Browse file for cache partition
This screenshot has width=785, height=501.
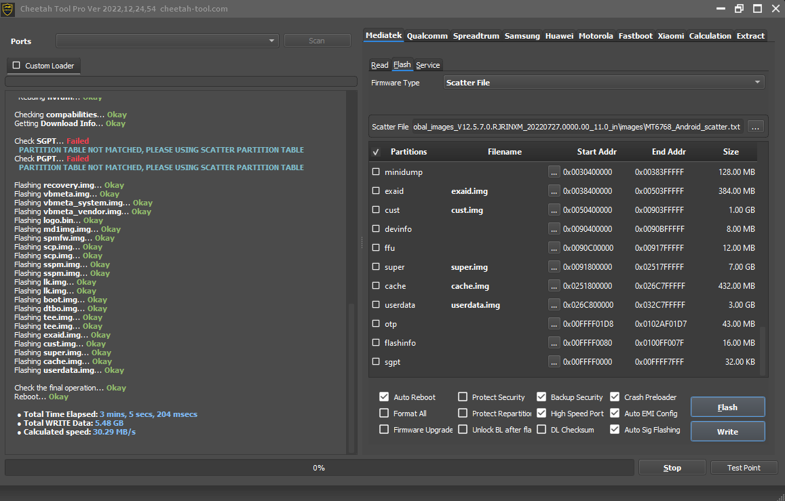554,285
